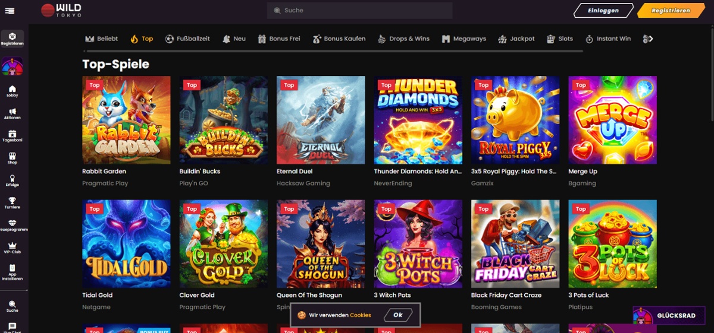Open Live Chat sidebar icon
Screen dimensions: 714x333
12,327
